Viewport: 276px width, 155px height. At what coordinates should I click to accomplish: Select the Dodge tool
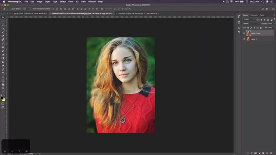coord(3,66)
